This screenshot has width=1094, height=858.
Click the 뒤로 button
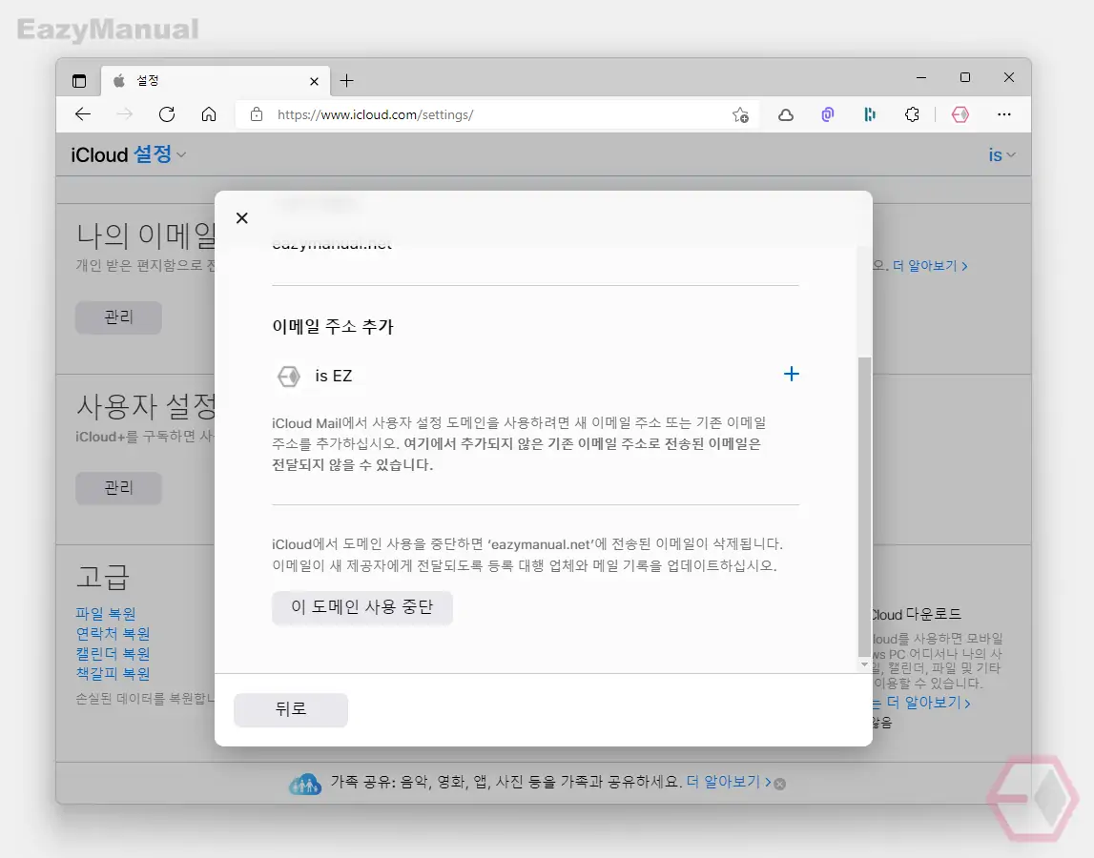(x=291, y=709)
